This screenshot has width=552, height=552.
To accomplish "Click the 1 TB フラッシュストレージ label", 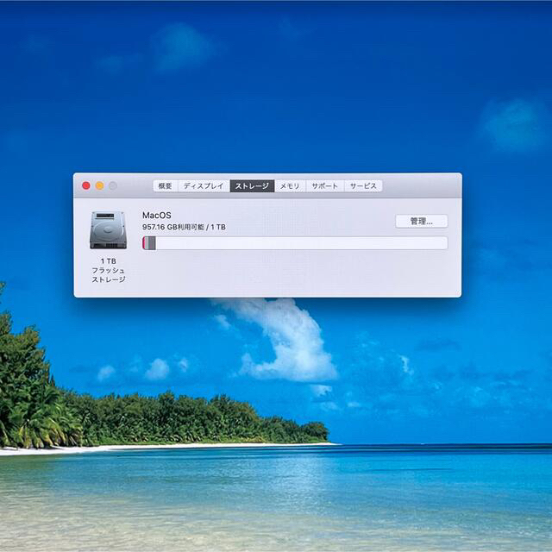I will point(108,270).
